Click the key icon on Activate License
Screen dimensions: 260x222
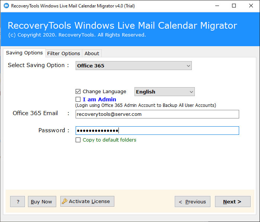click(x=64, y=201)
